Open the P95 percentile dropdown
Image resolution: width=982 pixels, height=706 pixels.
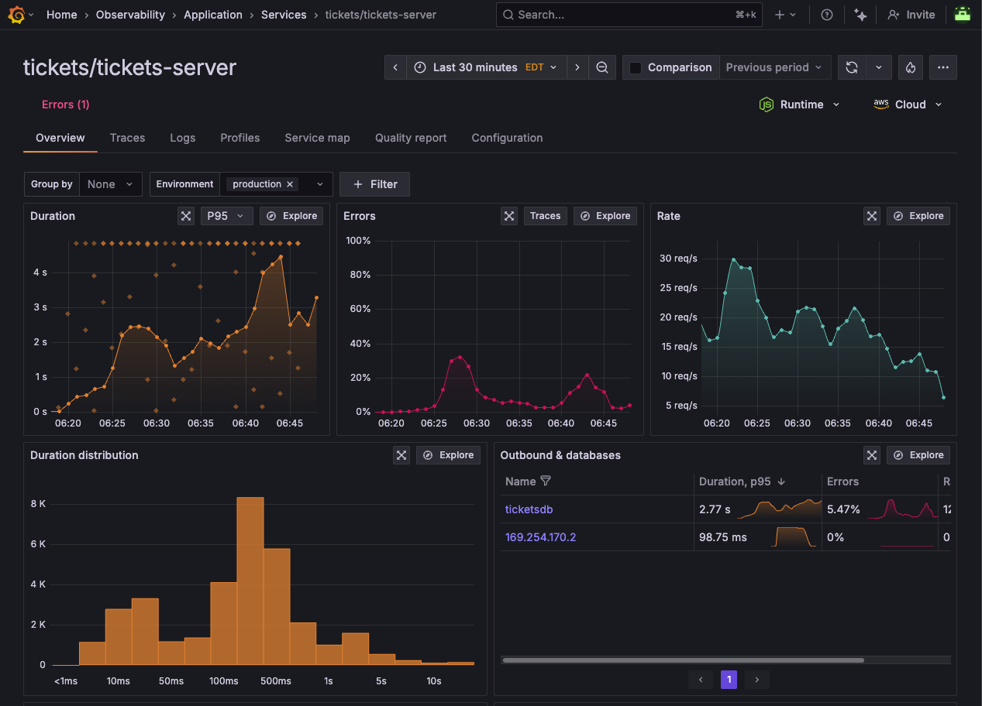click(226, 216)
